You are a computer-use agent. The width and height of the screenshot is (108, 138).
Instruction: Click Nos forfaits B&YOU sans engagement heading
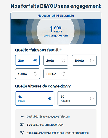[56, 6]
